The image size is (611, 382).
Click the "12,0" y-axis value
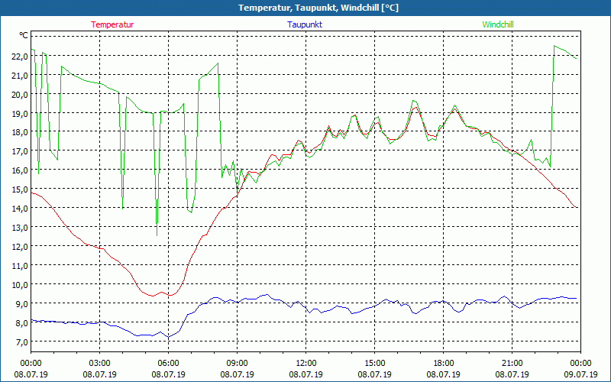tap(20, 247)
